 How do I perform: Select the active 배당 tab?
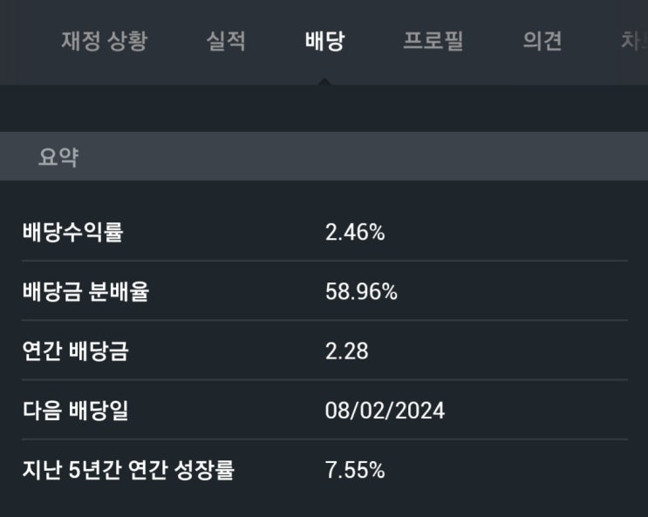(x=324, y=41)
